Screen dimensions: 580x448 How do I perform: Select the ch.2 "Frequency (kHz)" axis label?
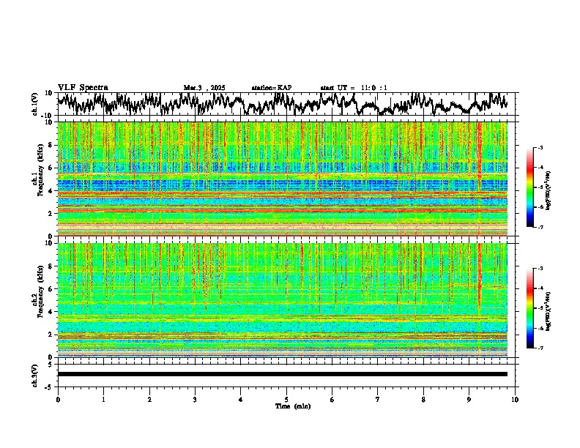(41, 291)
